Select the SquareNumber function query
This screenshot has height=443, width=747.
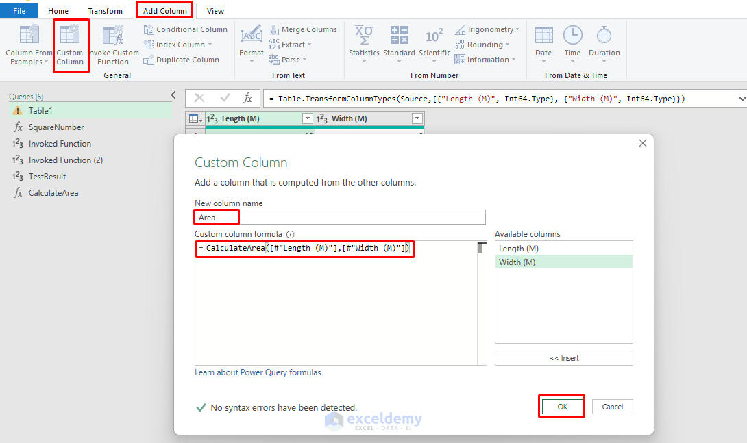point(90,127)
